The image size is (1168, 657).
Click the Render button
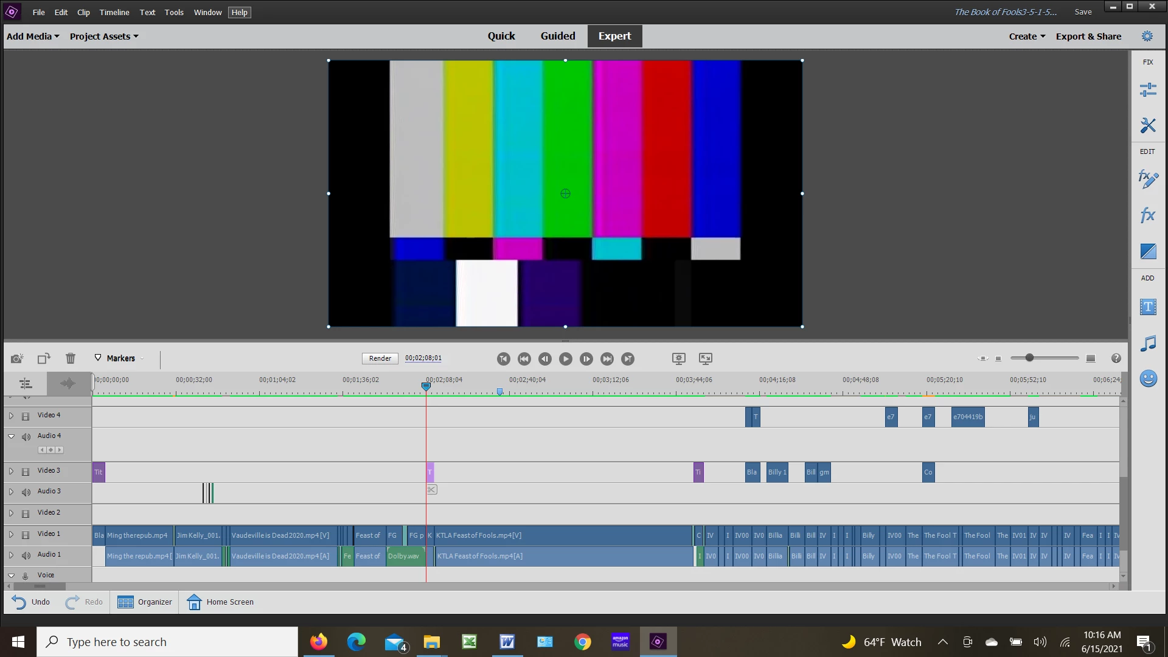(x=380, y=358)
